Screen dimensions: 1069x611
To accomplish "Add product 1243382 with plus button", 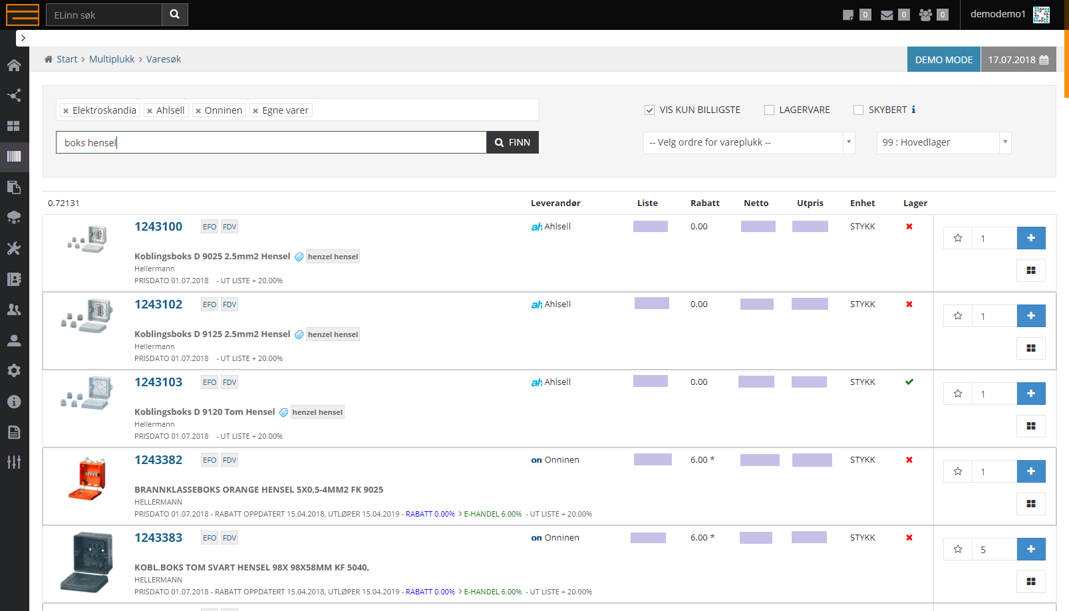I will [x=1031, y=471].
